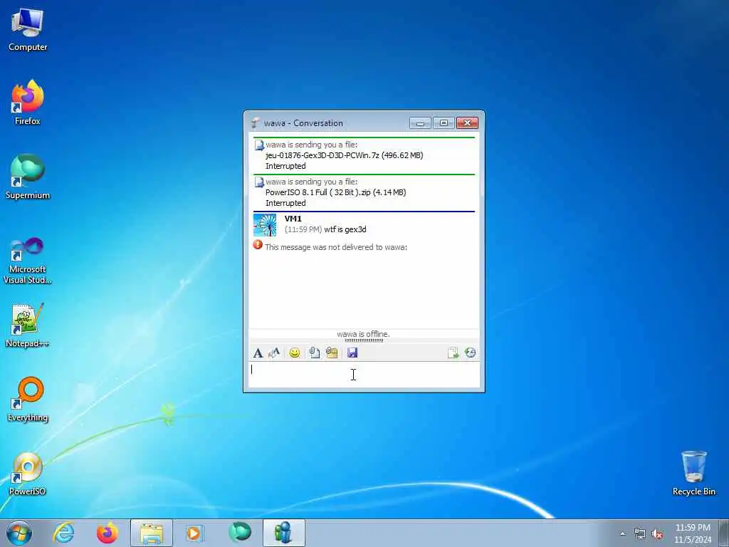Show hidden tray icons arrow
This screenshot has width=729, height=547.
(x=622, y=534)
